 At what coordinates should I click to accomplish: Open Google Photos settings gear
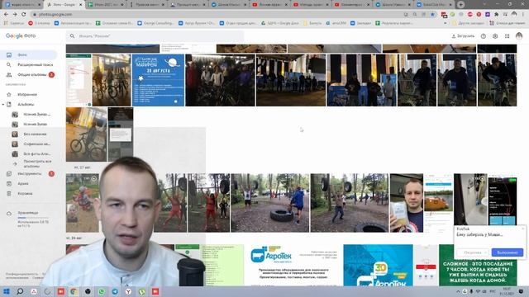[495, 36]
